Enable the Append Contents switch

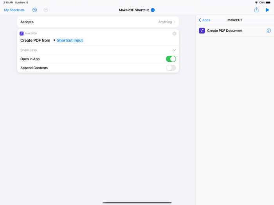point(171,68)
